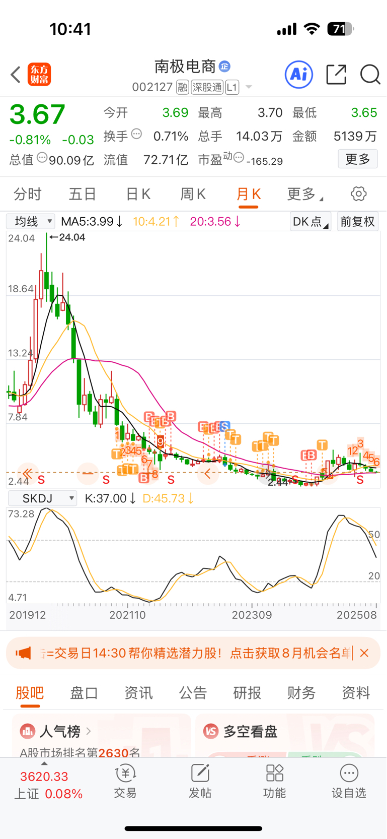Switch to the 周K tab
Screen dimensions: 387x839
[193, 194]
